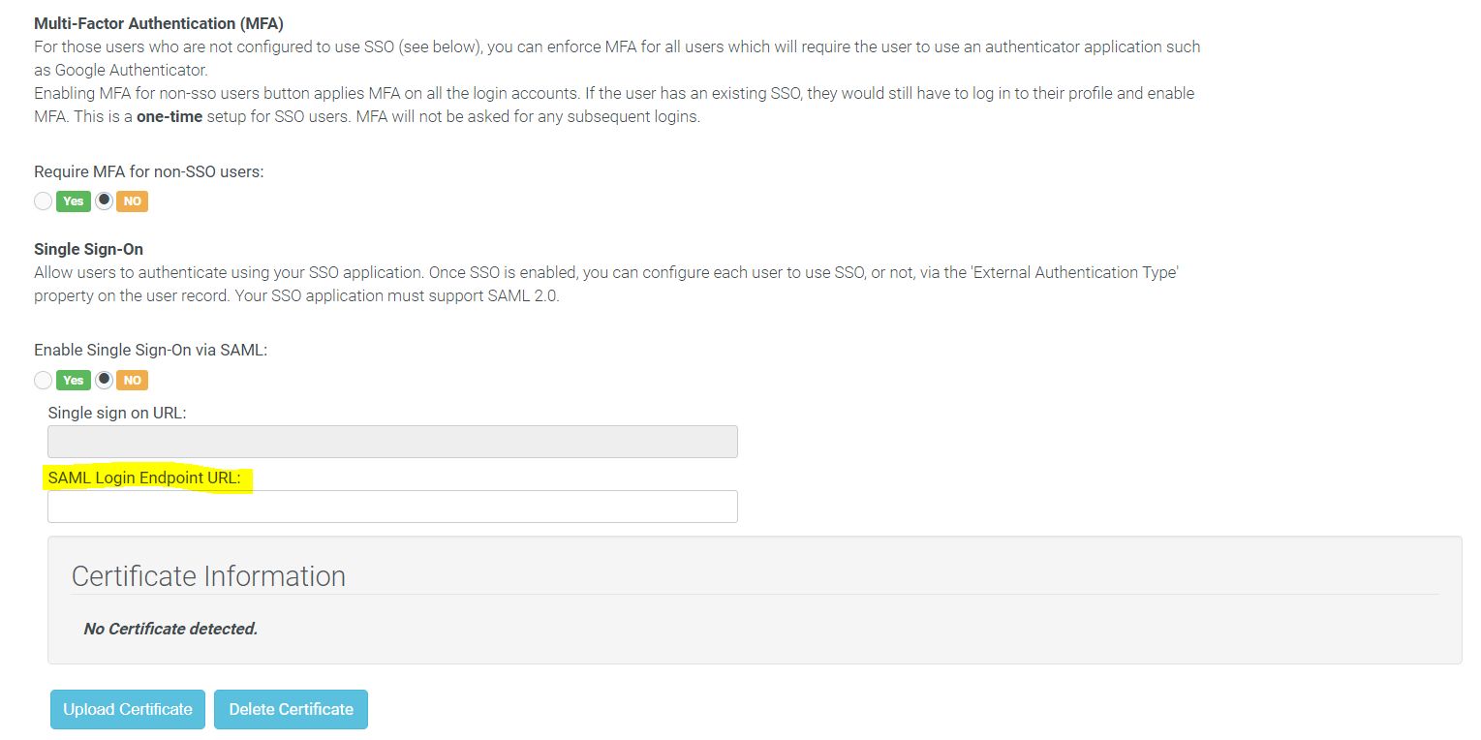This screenshot has width=1481, height=740.
Task: Click the Single sign on URL label
Action: [x=117, y=413]
